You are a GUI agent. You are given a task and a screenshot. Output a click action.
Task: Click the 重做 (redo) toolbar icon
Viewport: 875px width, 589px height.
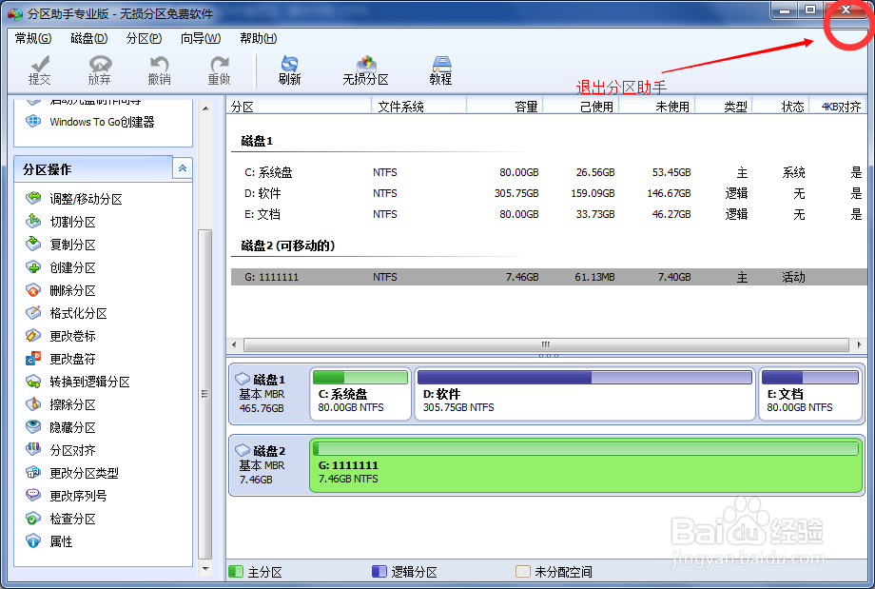pos(220,69)
